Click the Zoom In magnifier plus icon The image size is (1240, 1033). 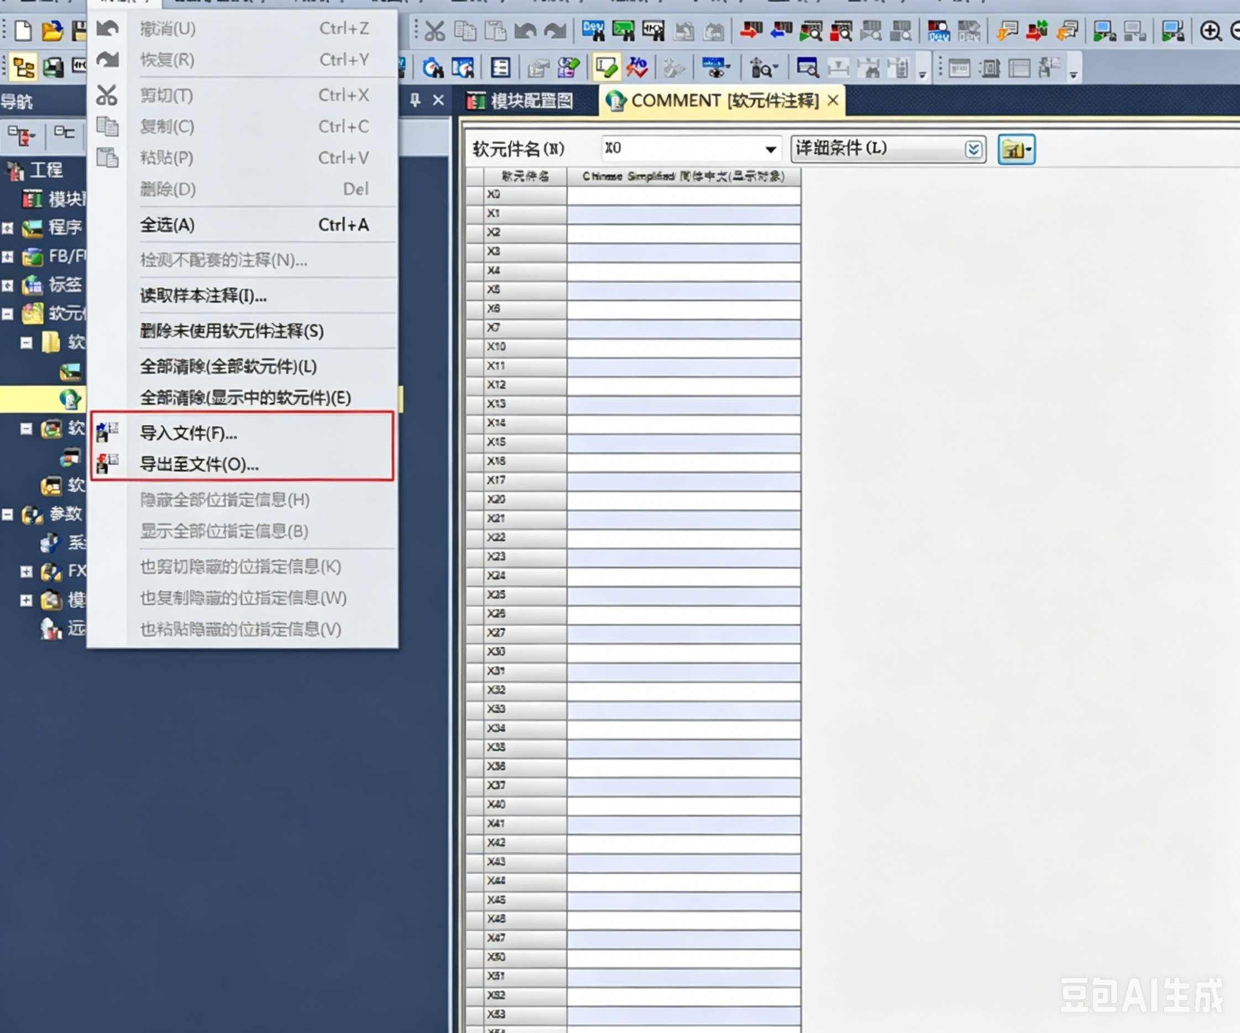pos(1211,31)
